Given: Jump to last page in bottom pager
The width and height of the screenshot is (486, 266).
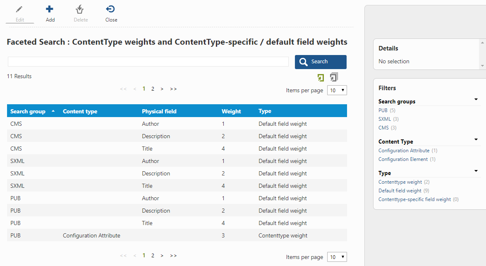Looking at the screenshot, I should [173, 256].
